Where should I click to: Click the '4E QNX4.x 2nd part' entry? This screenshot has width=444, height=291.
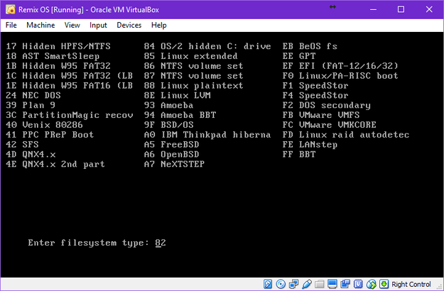coord(55,164)
